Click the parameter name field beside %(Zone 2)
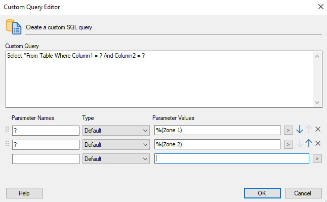 pos(46,145)
